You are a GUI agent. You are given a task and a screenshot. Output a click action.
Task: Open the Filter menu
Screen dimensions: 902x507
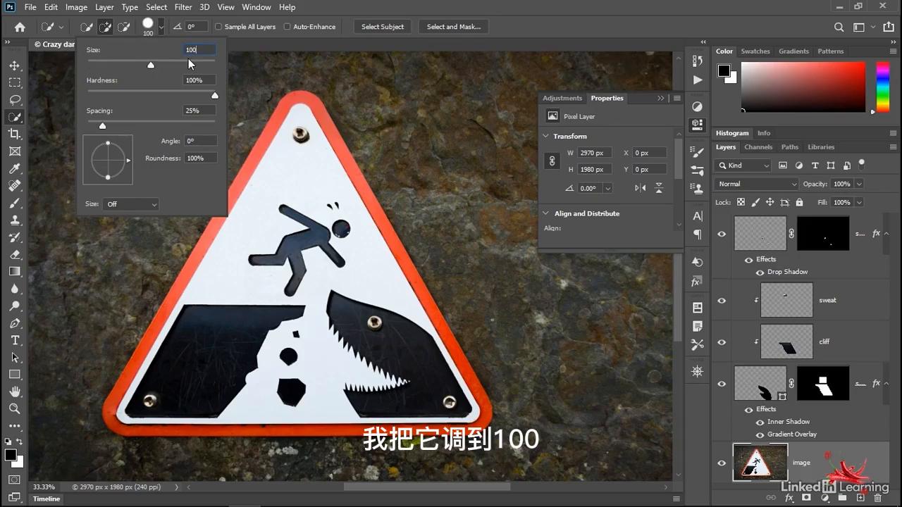183,7
